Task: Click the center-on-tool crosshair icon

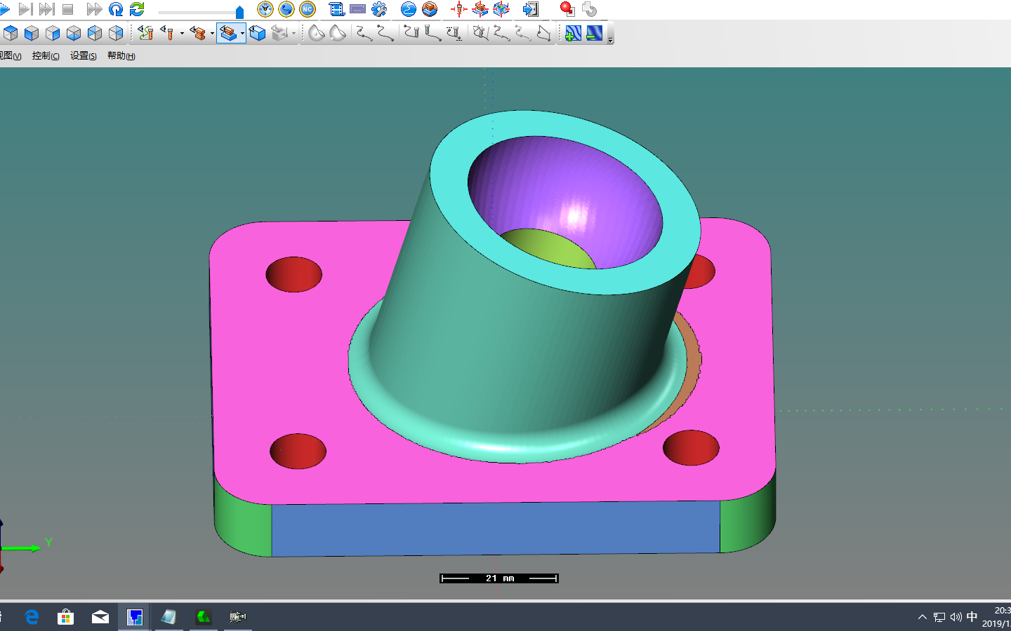Action: (x=458, y=9)
